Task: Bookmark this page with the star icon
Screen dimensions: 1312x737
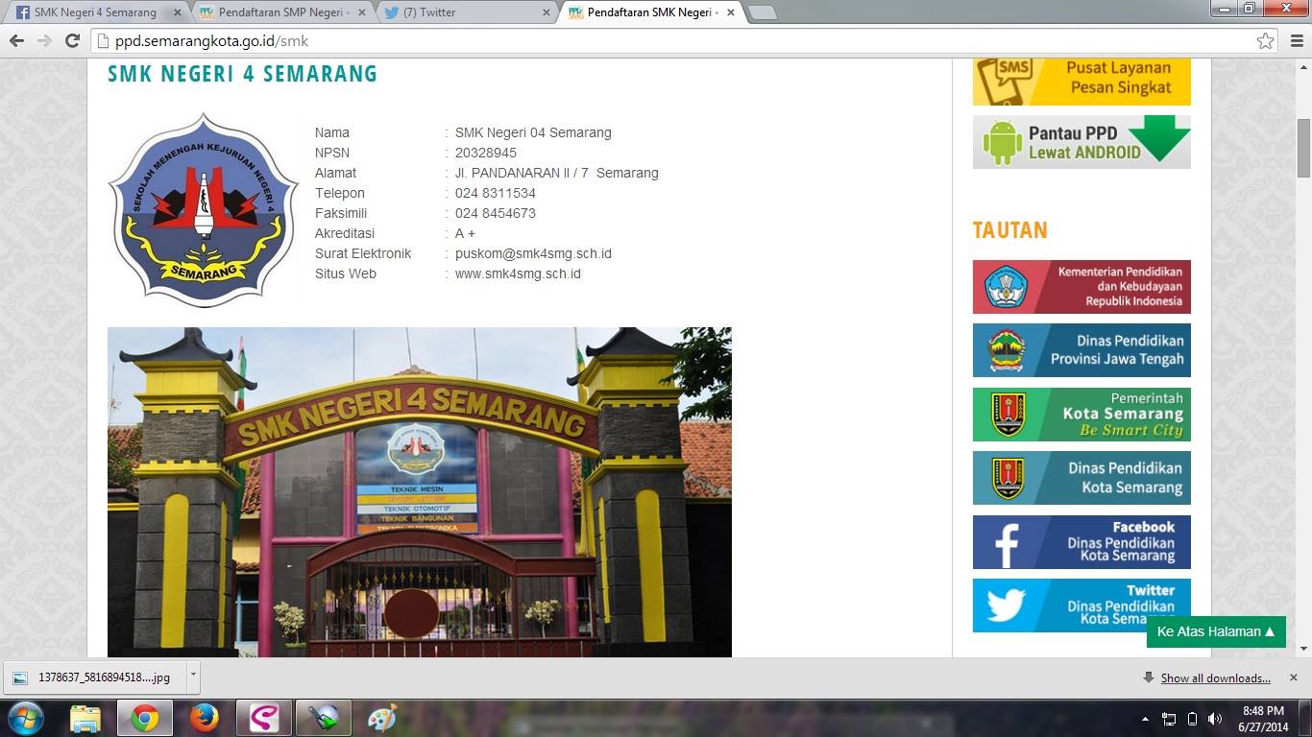Action: [1266, 41]
